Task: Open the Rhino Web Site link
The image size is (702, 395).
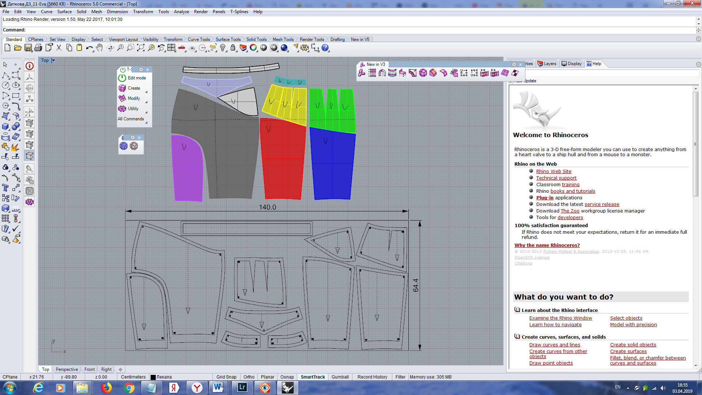Action: click(554, 172)
